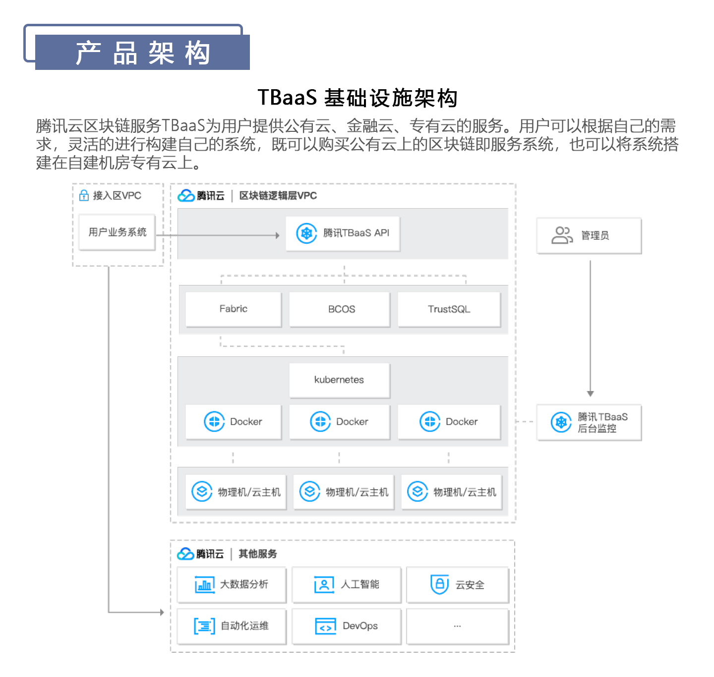
Task: Click the kubernetes box
Action: [339, 380]
